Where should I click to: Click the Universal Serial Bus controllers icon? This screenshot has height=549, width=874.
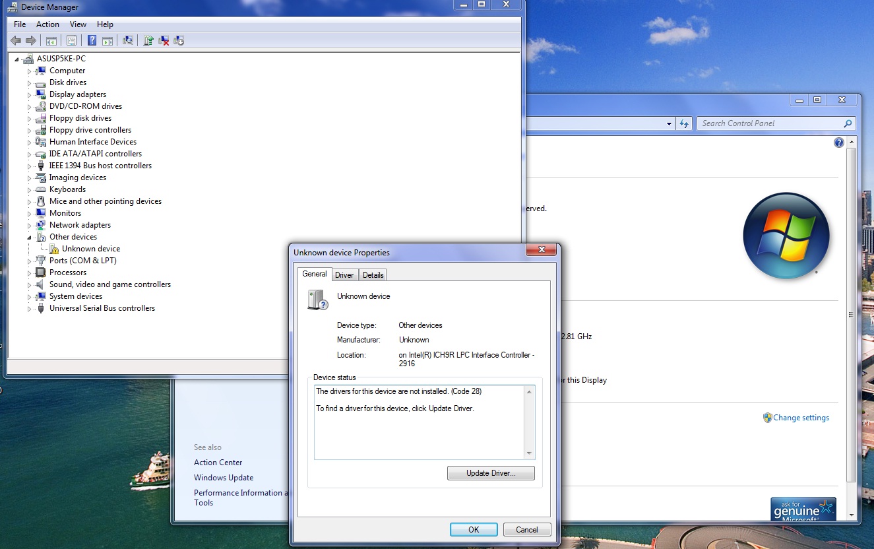click(x=41, y=308)
